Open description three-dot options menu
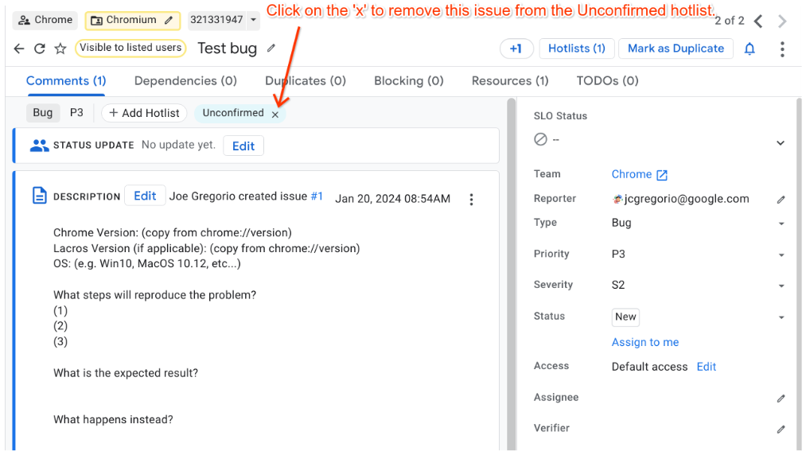Image resolution: width=806 pixels, height=455 pixels. coord(471,199)
